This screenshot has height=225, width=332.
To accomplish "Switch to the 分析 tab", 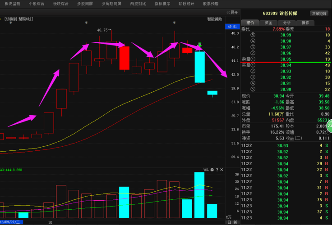I will [286, 22].
